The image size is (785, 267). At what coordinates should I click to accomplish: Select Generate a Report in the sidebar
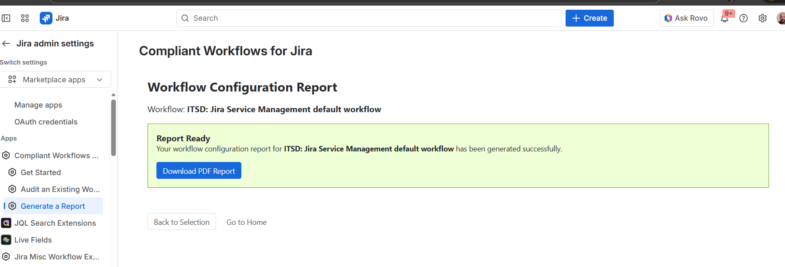[x=53, y=206]
